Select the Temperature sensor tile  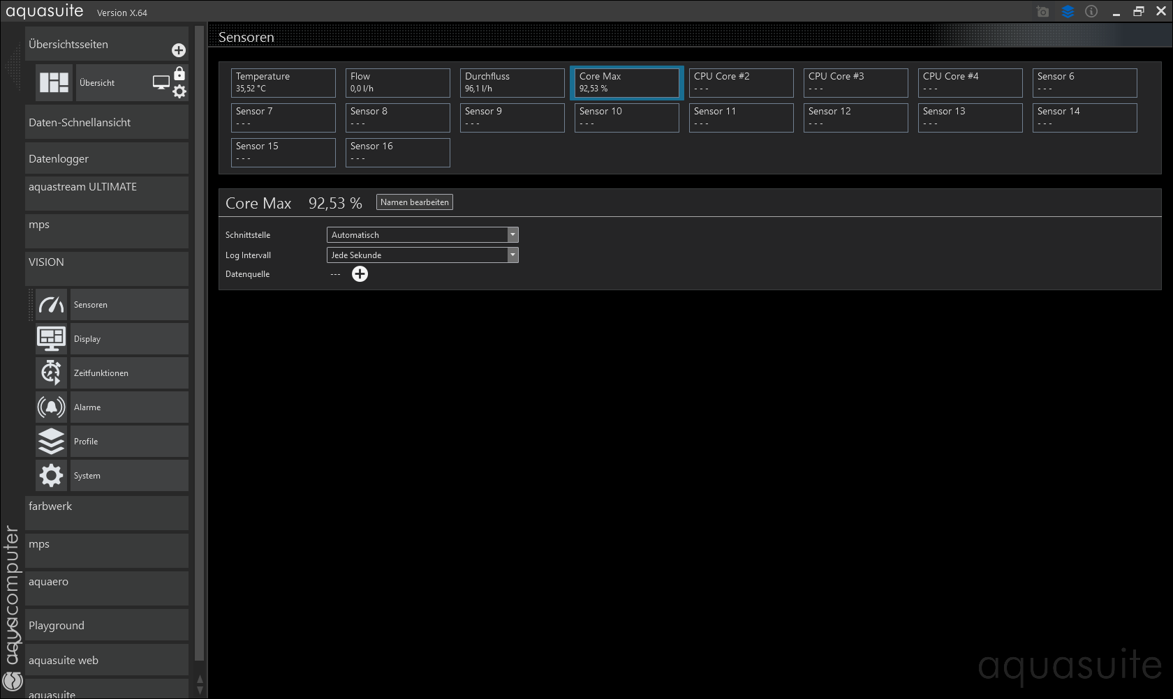coord(283,82)
